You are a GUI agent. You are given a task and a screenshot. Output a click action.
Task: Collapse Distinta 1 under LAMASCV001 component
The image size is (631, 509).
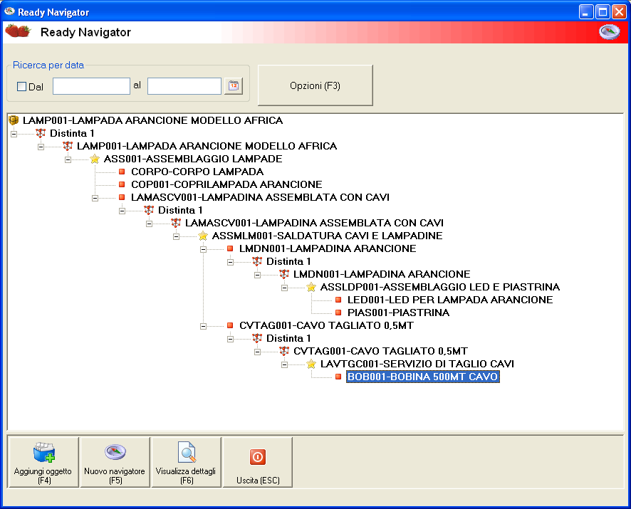pyautogui.click(x=122, y=211)
